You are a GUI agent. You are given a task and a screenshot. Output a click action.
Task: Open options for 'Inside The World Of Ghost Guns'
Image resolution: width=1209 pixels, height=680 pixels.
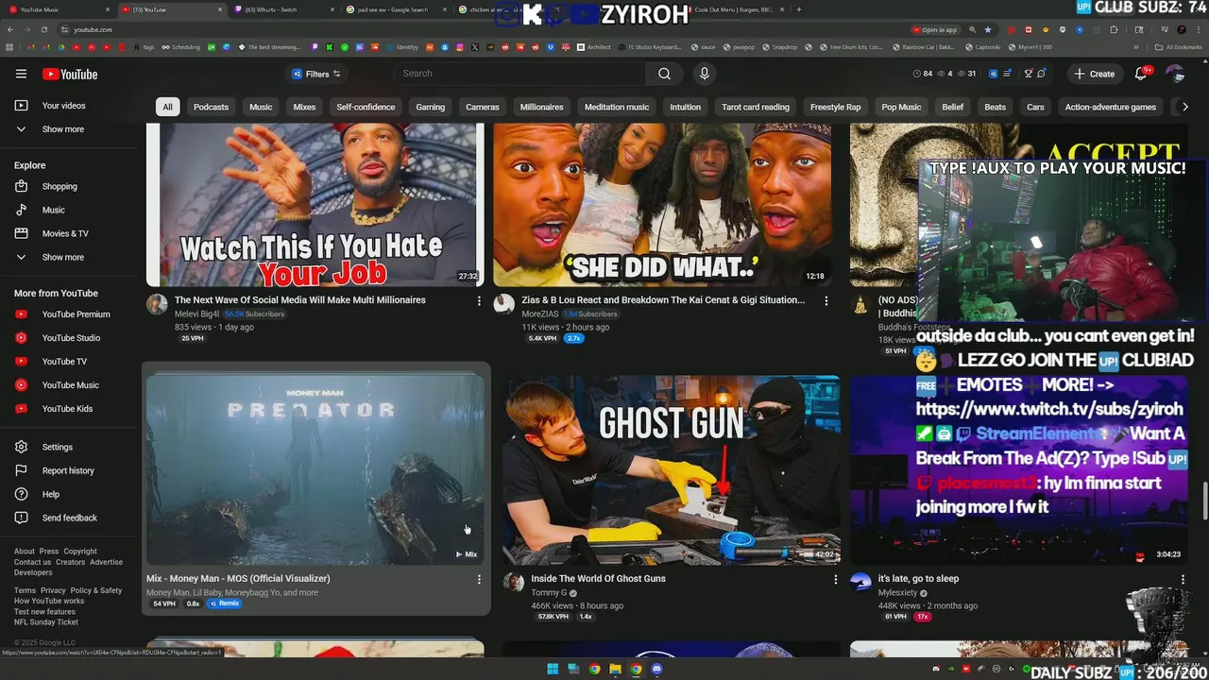[836, 580]
